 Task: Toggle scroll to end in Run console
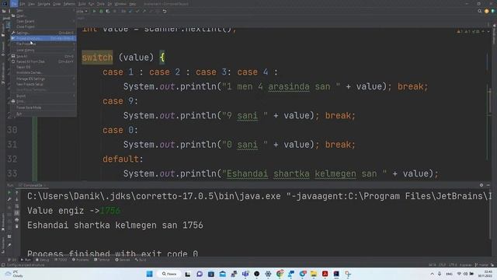(x=17, y=213)
